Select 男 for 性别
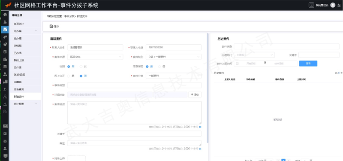This screenshot has width=343, height=161. 69,67
